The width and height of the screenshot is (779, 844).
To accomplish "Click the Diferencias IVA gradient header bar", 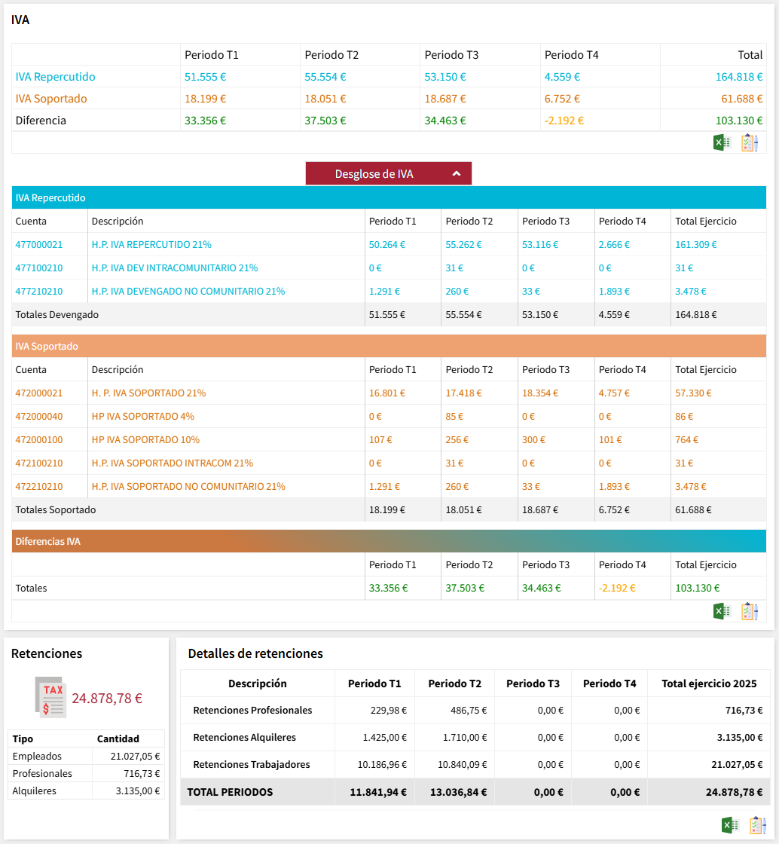I will coord(389,541).
